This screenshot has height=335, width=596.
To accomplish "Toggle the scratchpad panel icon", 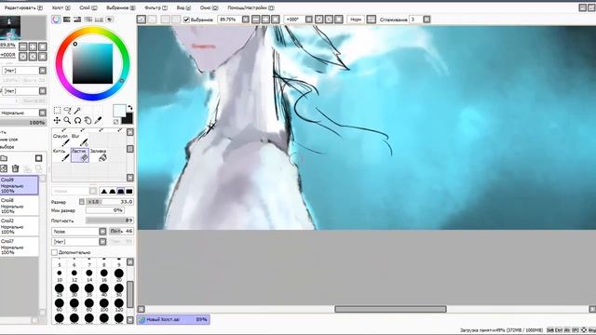I will pos(110,20).
